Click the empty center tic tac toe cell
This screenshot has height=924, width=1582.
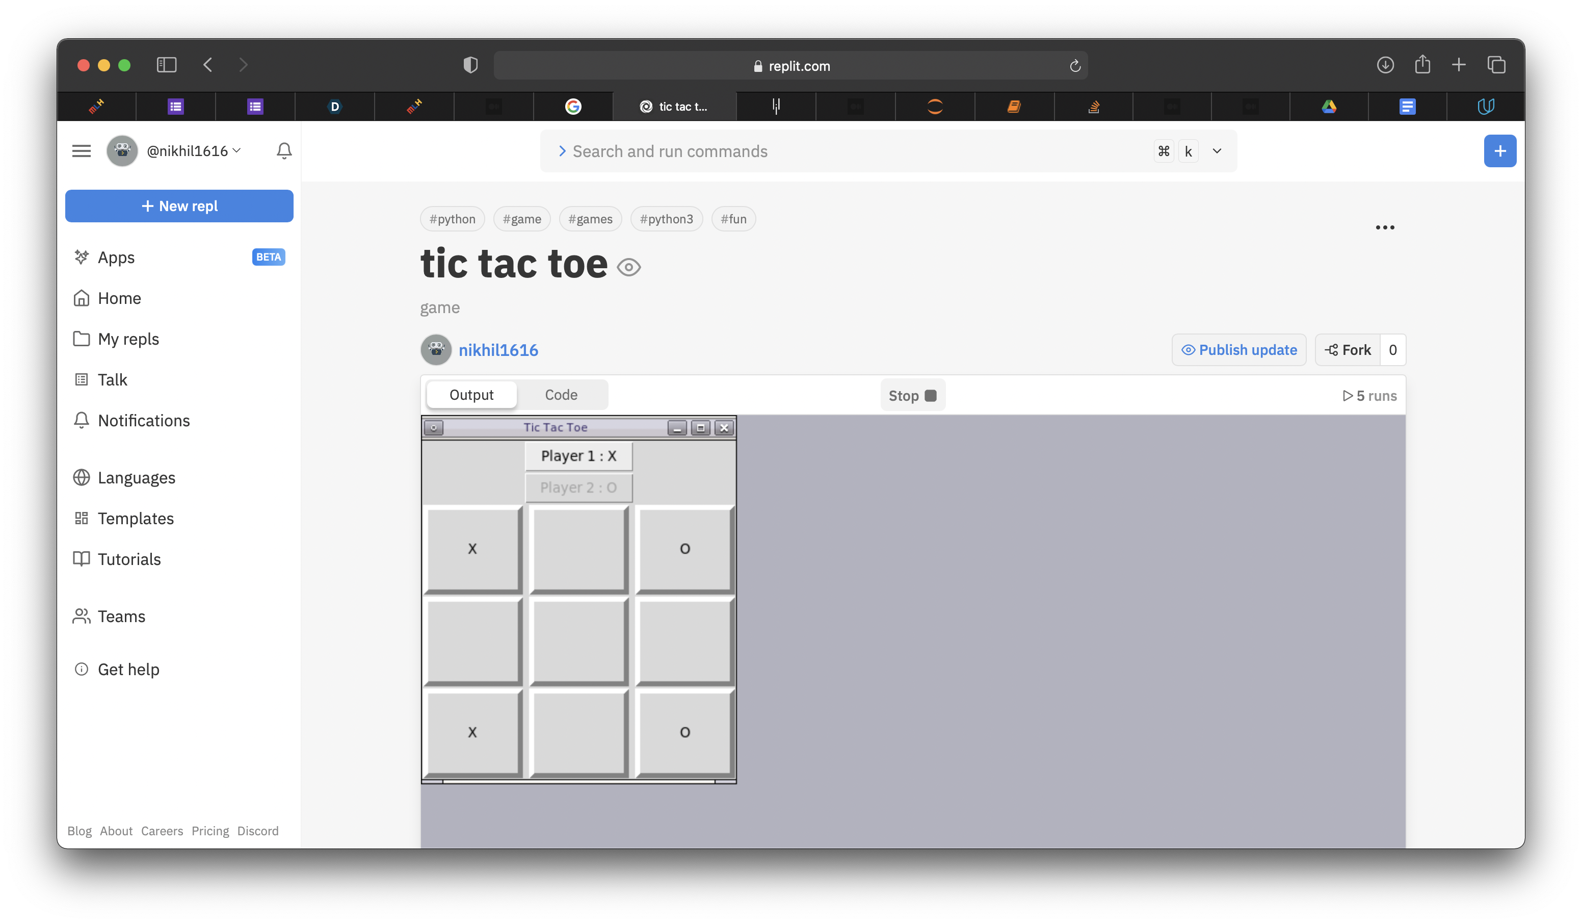pos(578,640)
